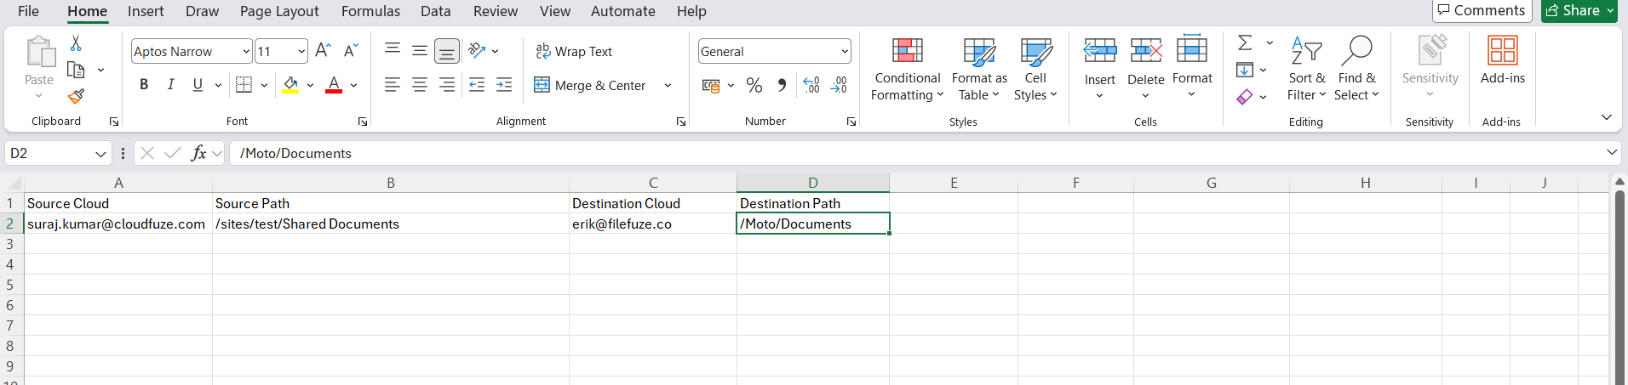This screenshot has height=385, width=1628.
Task: Toggle Underline formatting
Action: point(198,85)
